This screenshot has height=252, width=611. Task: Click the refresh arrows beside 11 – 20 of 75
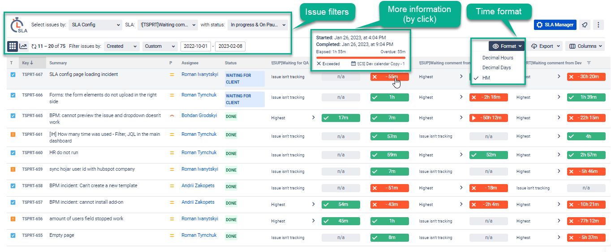pyautogui.click(x=34, y=46)
